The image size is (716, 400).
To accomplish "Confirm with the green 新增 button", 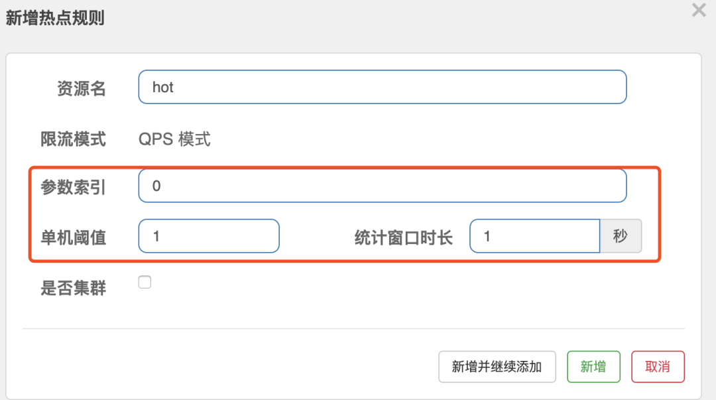I will click(593, 367).
